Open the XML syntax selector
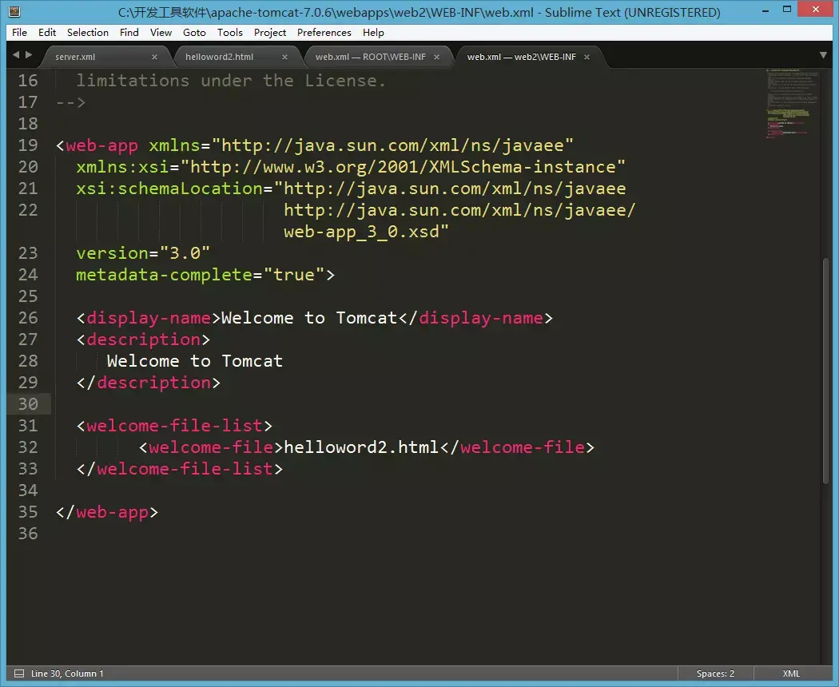The image size is (839, 687). pyautogui.click(x=791, y=673)
